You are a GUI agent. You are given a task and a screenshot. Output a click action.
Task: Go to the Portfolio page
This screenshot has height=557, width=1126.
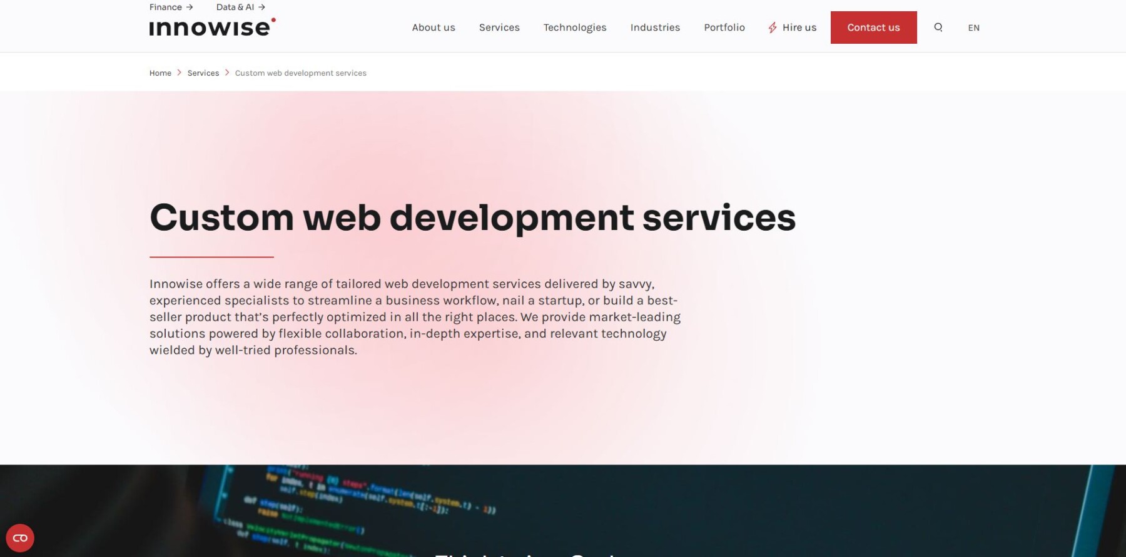[724, 28]
